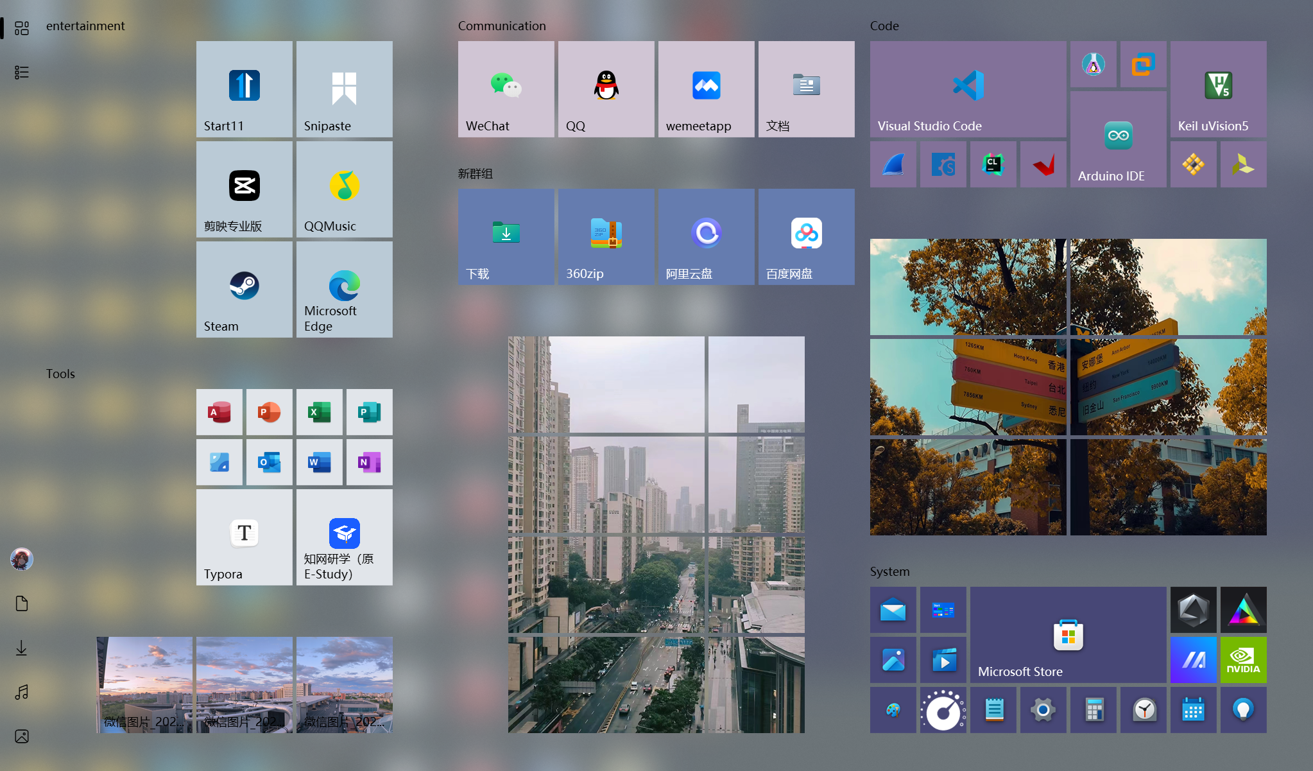1313x771 pixels.
Task: Open the OneNote tile
Action: click(x=369, y=462)
